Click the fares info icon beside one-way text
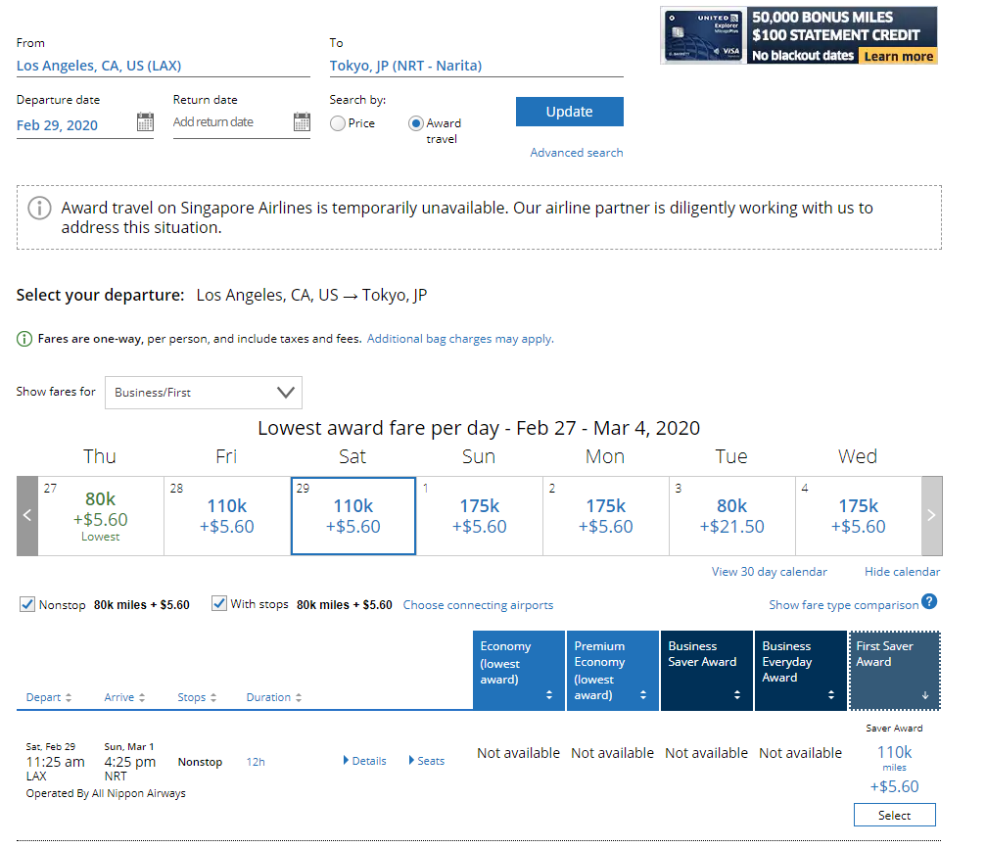 coord(23,339)
